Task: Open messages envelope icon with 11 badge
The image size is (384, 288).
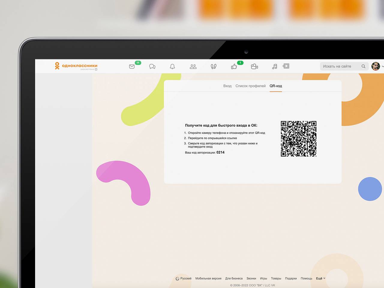Action: pos(132,67)
